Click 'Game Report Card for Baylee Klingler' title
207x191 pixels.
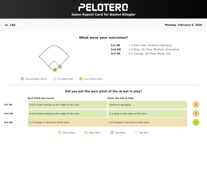(103, 15)
